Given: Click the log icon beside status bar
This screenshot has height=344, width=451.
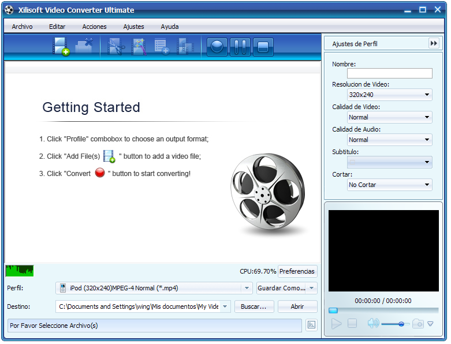Looking at the screenshot, I should [311, 325].
